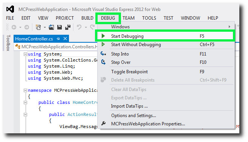Viewport: 248px width, 142px height.
Task: Open the FILE menu
Action: coord(10,18)
